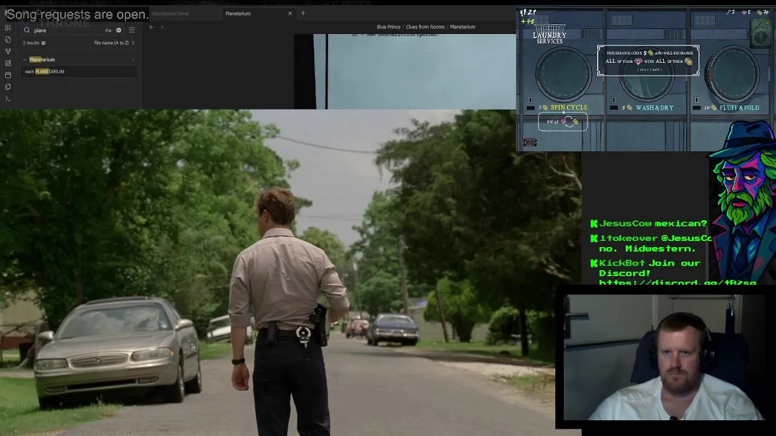The image size is (776, 436).
Task: Open daily note calendar icon in ribbon
Action: pyautogui.click(x=8, y=75)
